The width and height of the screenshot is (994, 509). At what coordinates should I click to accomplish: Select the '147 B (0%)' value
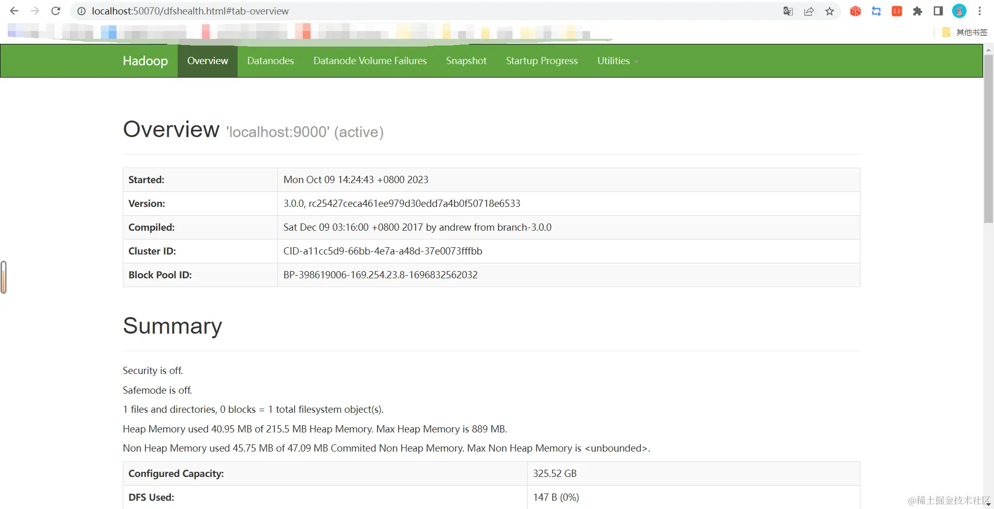556,497
